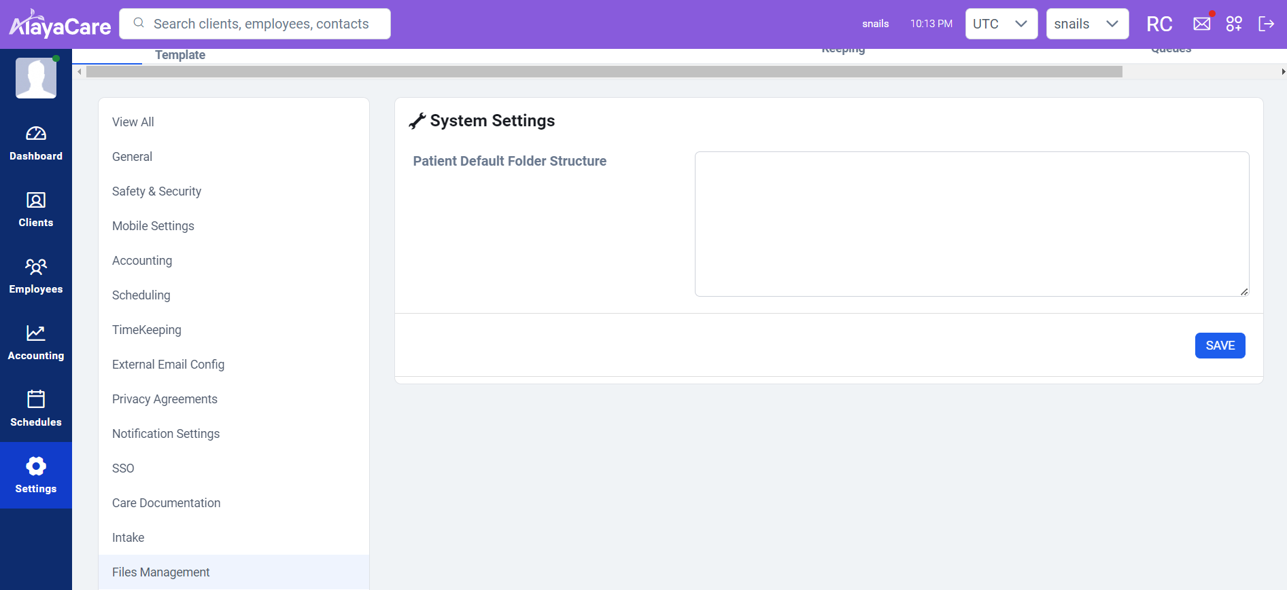Click the user profile avatar

click(x=36, y=78)
